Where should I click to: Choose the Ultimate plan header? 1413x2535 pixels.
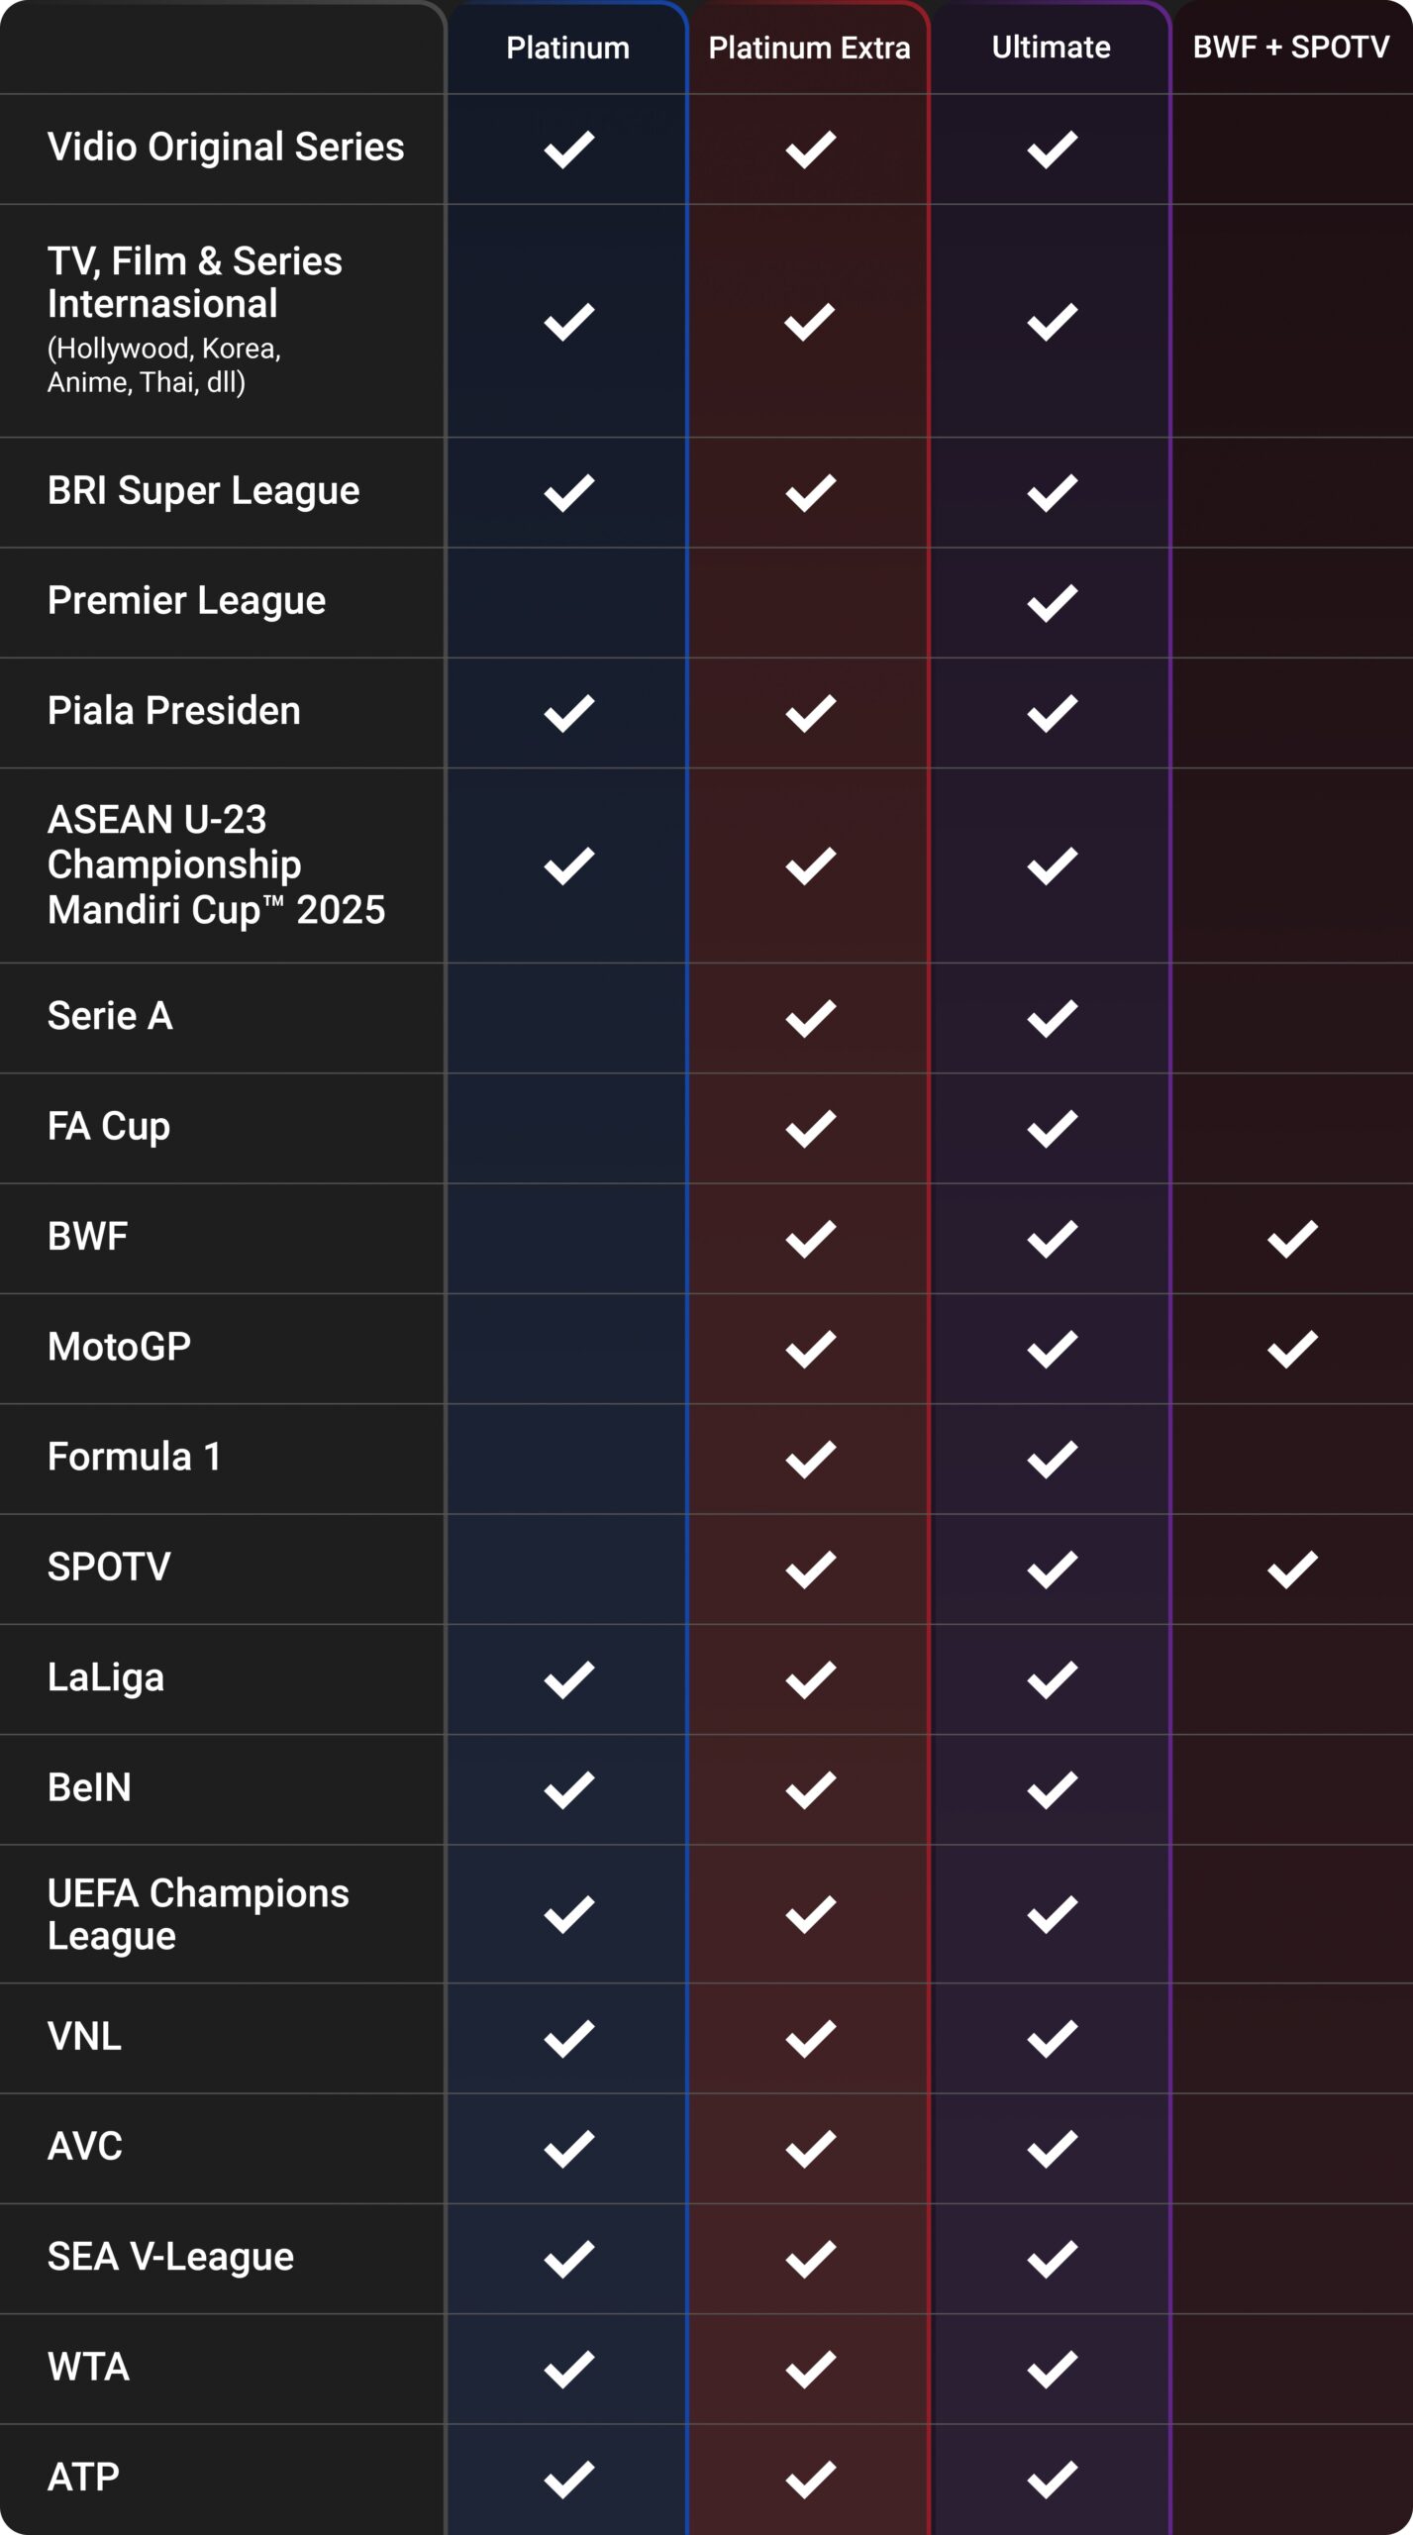coord(1051,48)
